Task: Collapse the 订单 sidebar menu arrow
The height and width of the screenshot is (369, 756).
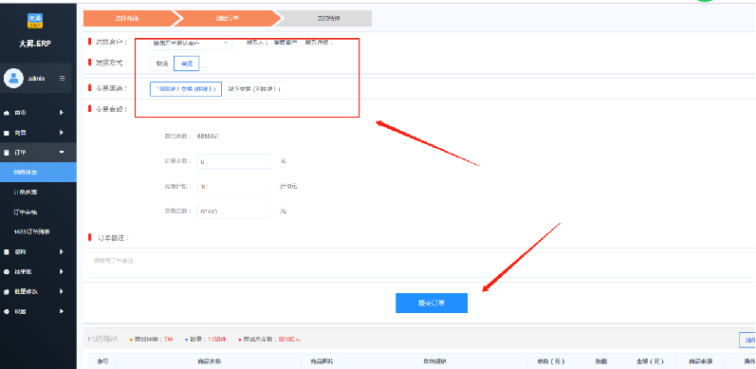Action: 62,153
